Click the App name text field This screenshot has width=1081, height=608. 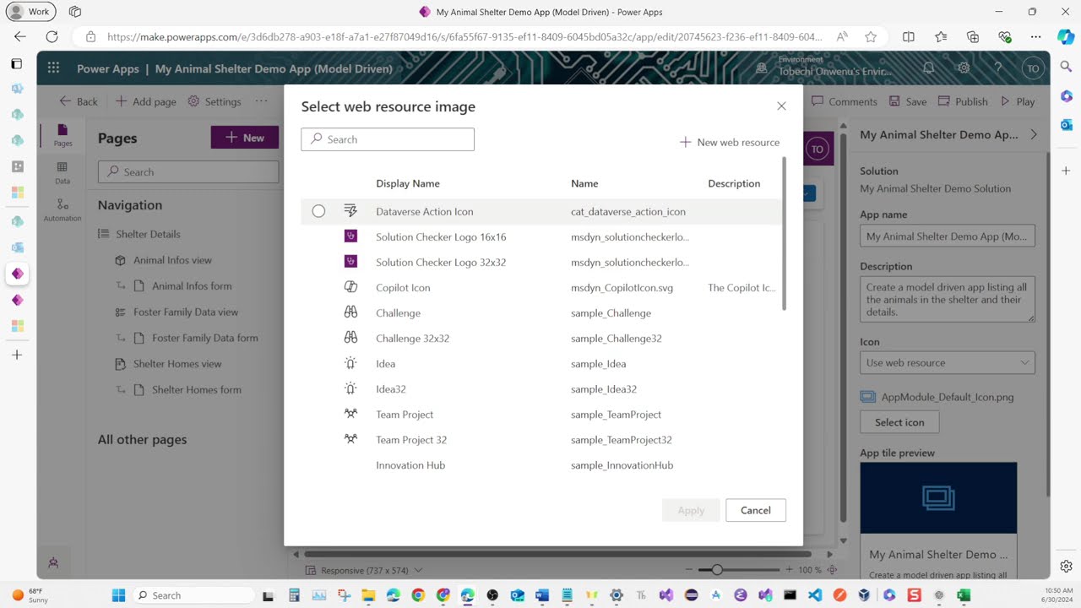tap(947, 236)
